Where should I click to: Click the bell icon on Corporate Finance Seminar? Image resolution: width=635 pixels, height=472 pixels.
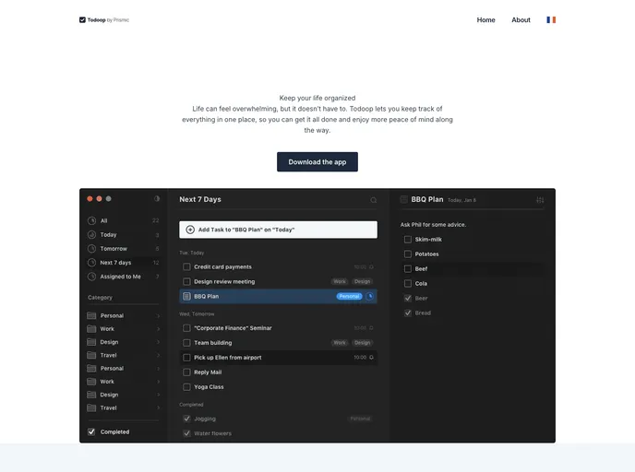[371, 328]
